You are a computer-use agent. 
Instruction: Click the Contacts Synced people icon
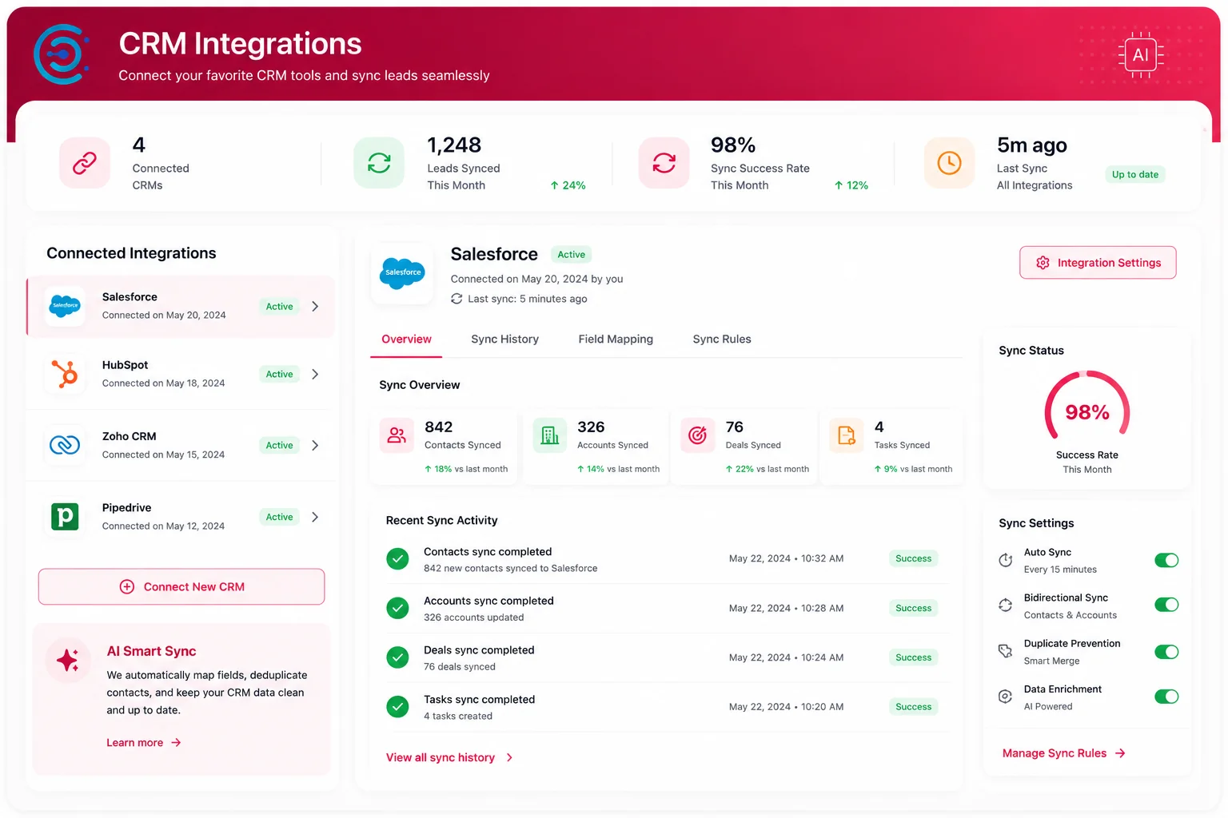397,435
